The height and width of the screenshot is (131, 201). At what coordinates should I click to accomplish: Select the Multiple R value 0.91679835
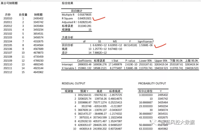[x=83, y=14]
